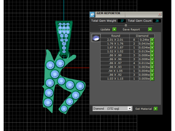The image size is (175, 131).
Task: Click the round gem shape thumbnail
Action: (x=96, y=38)
